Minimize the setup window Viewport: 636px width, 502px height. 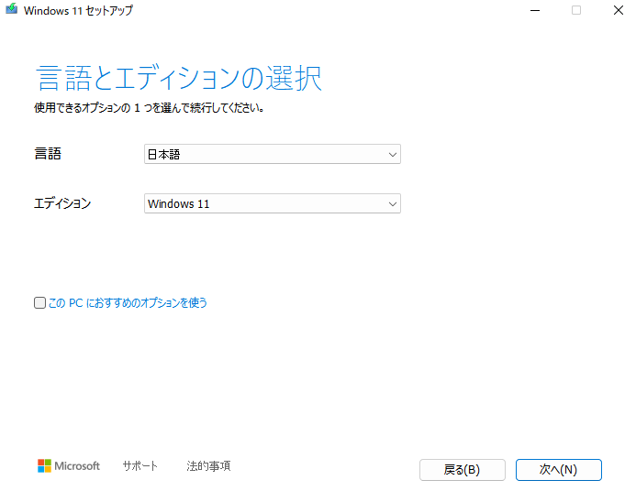[534, 10]
